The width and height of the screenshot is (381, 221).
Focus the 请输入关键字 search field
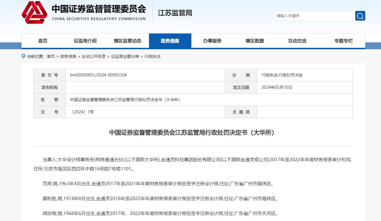coord(315,16)
